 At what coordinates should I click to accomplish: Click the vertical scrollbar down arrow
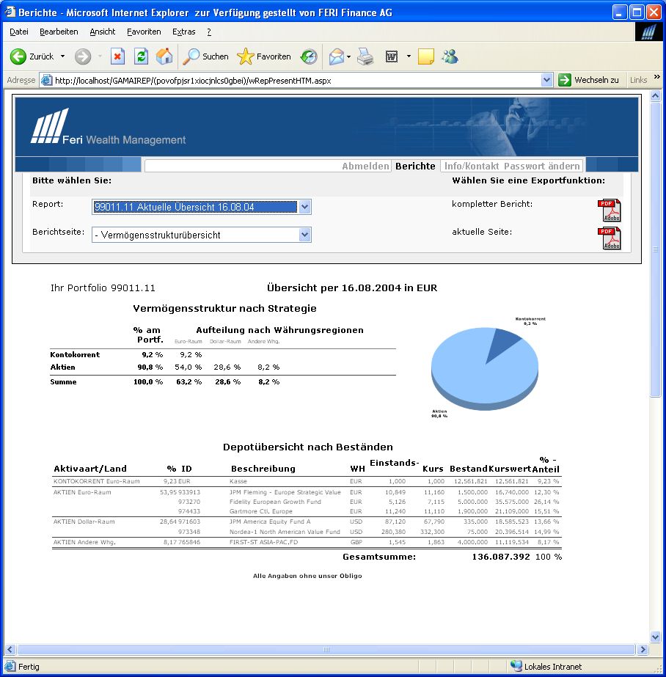tap(655, 637)
